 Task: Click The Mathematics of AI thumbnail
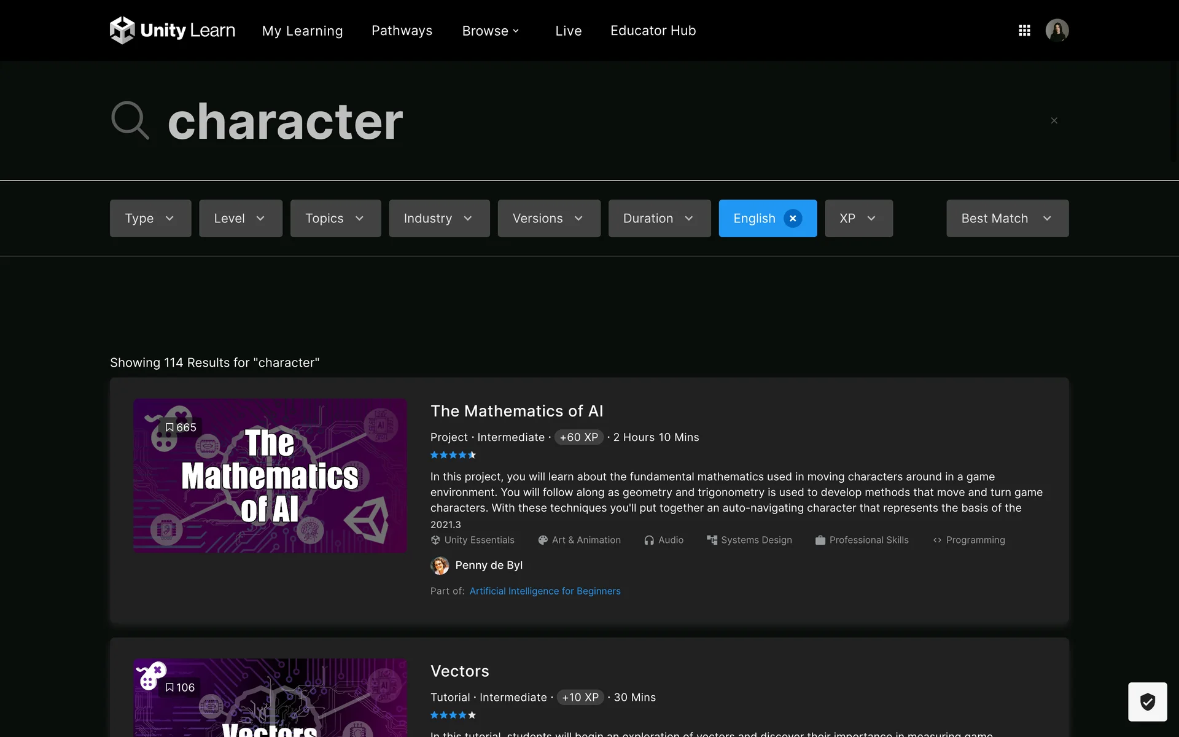pyautogui.click(x=270, y=475)
